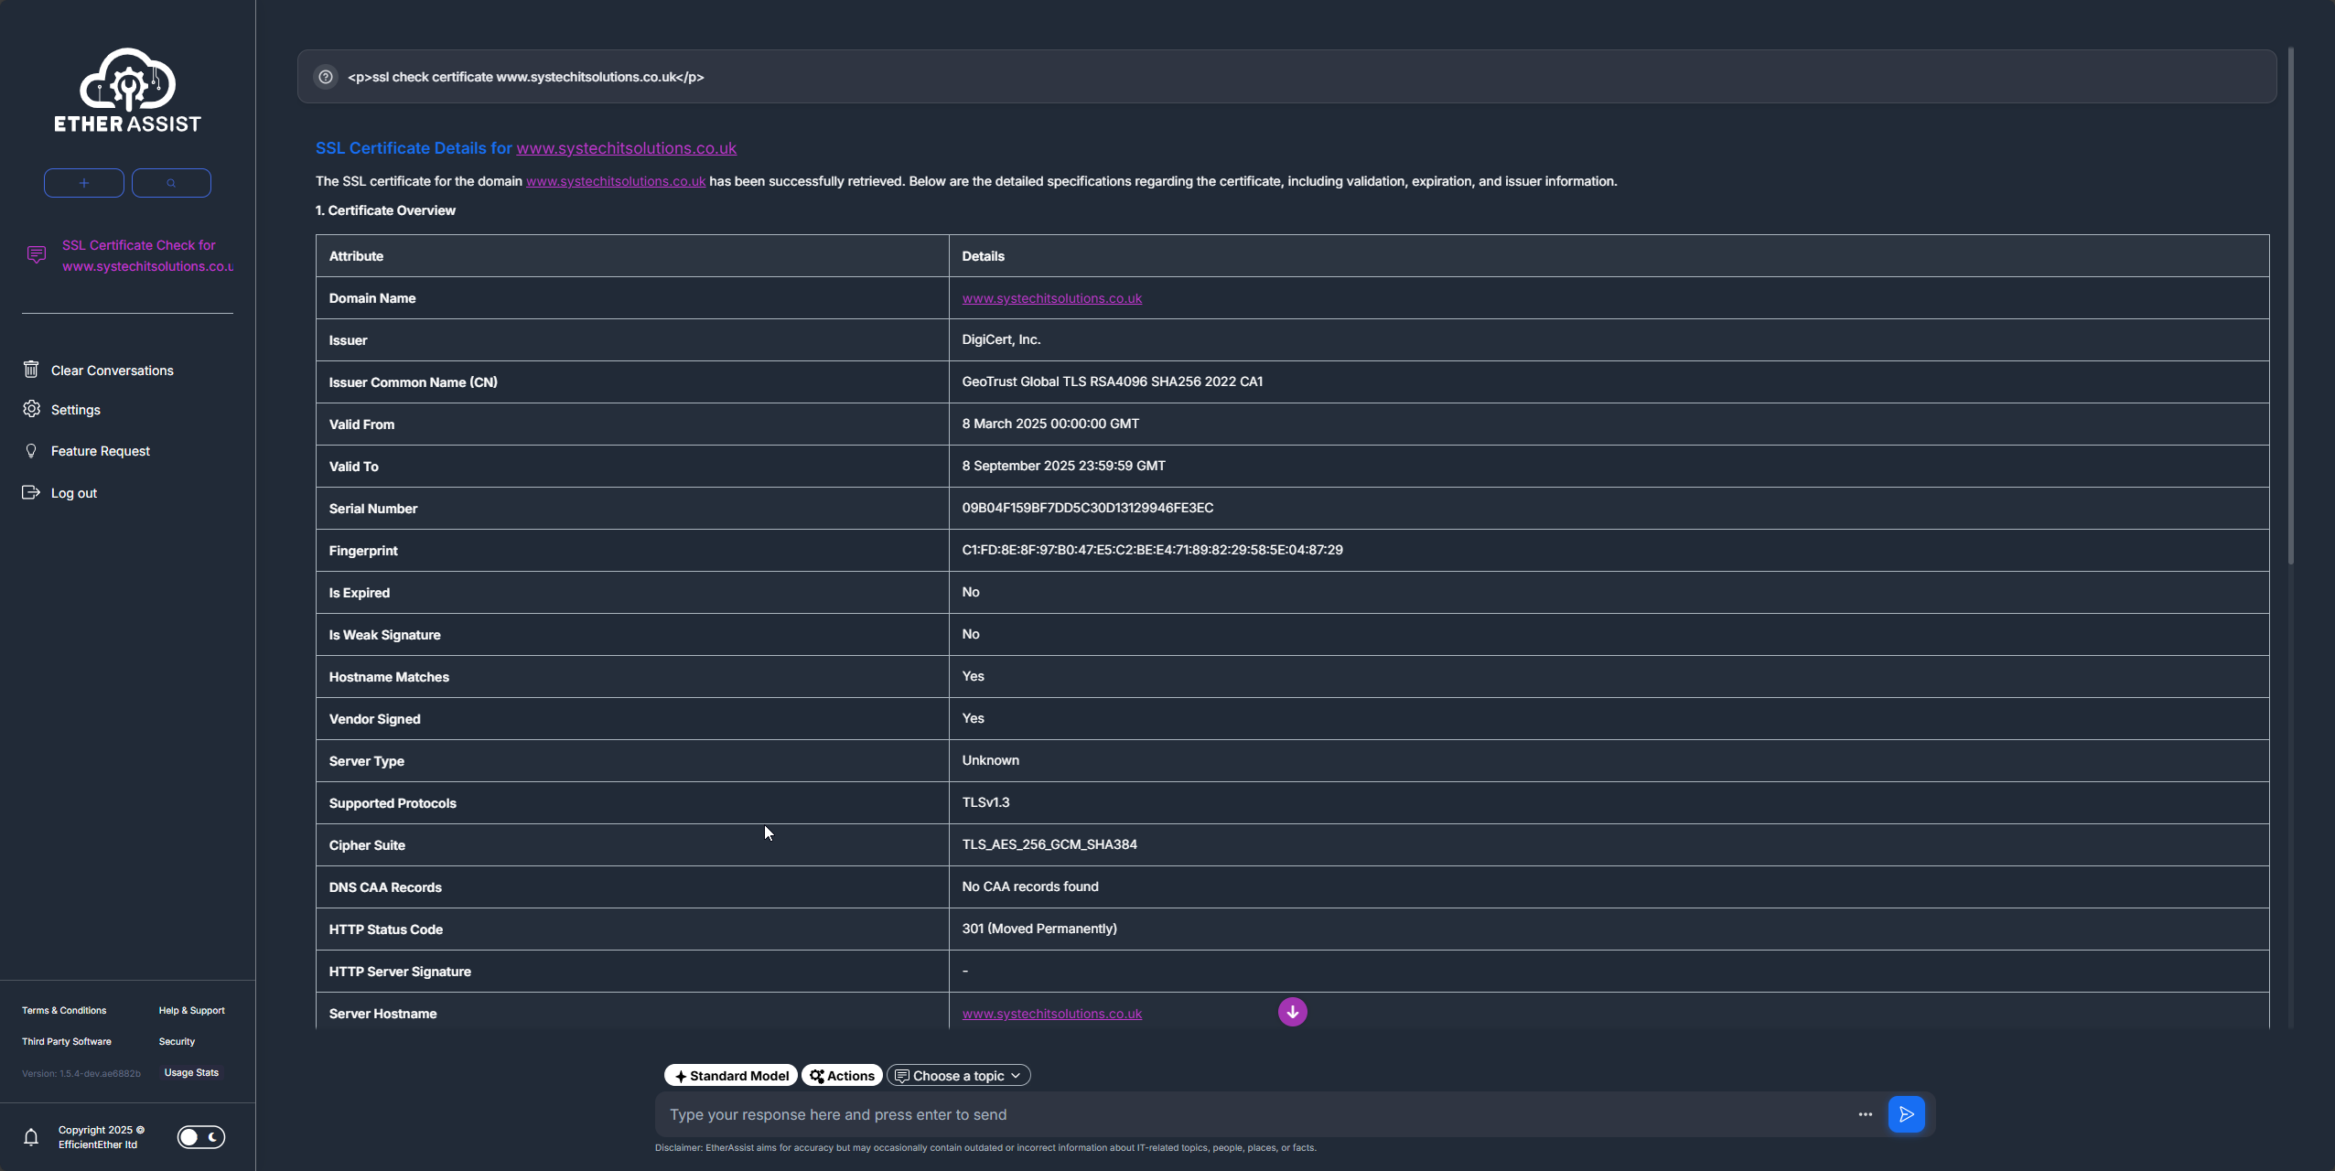Viewport: 2335px width, 1171px height.
Task: Click the gear icon for Settings
Action: (x=32, y=409)
